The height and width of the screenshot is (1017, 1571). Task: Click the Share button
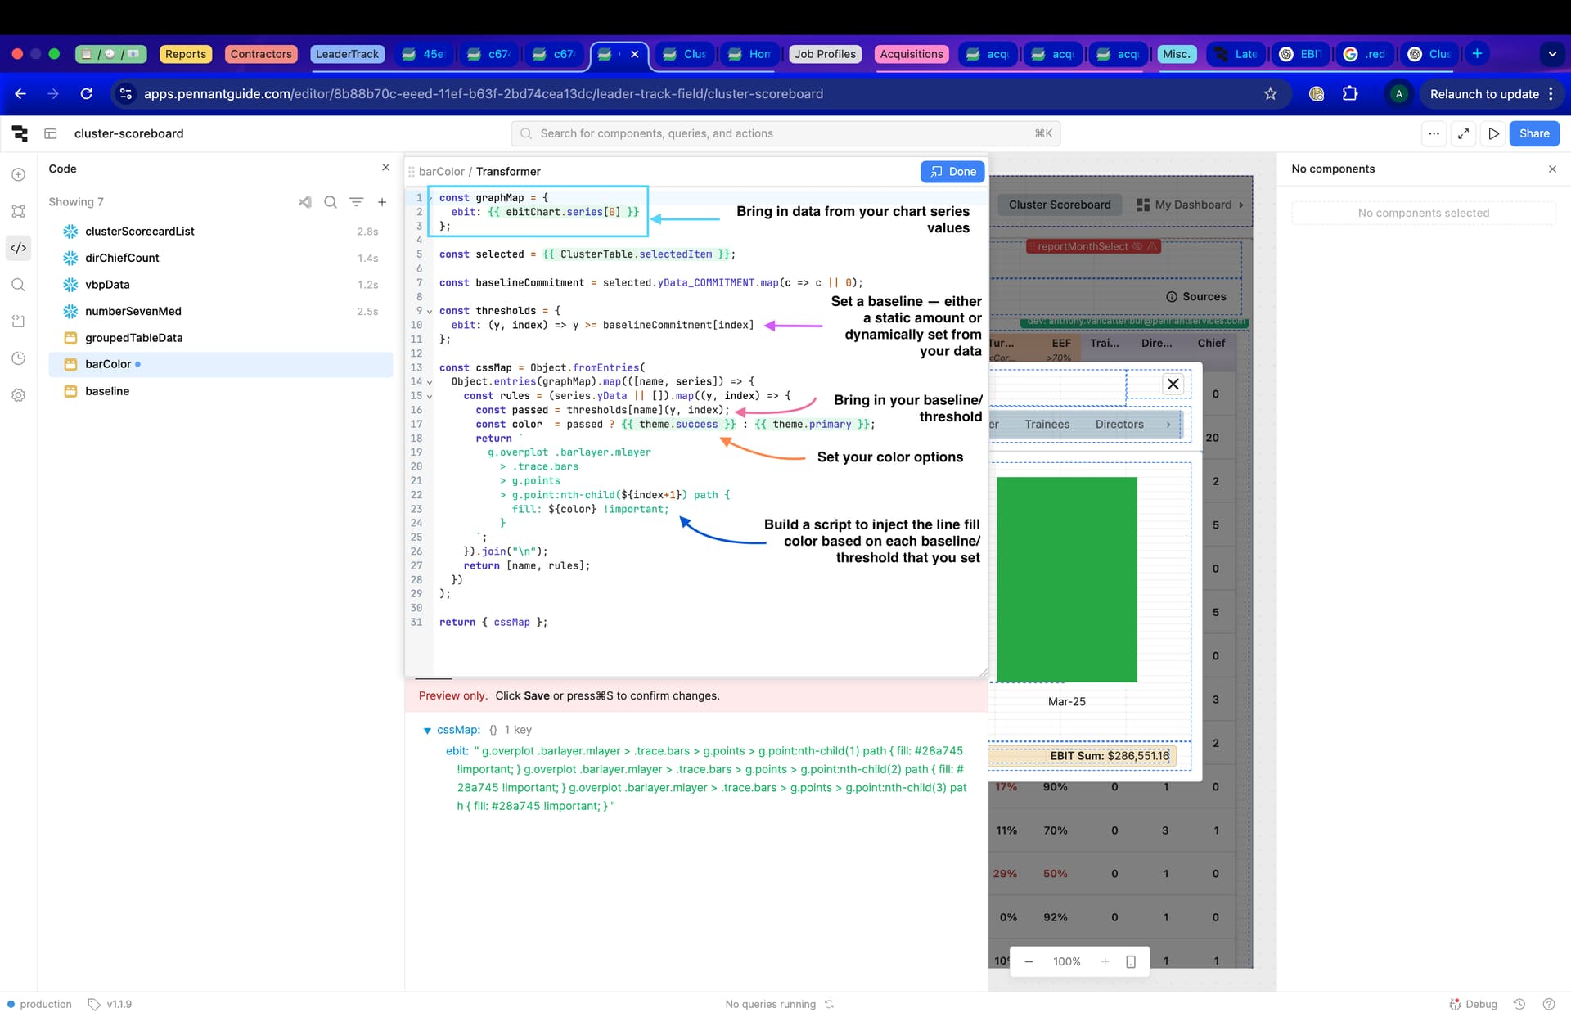[1534, 133]
